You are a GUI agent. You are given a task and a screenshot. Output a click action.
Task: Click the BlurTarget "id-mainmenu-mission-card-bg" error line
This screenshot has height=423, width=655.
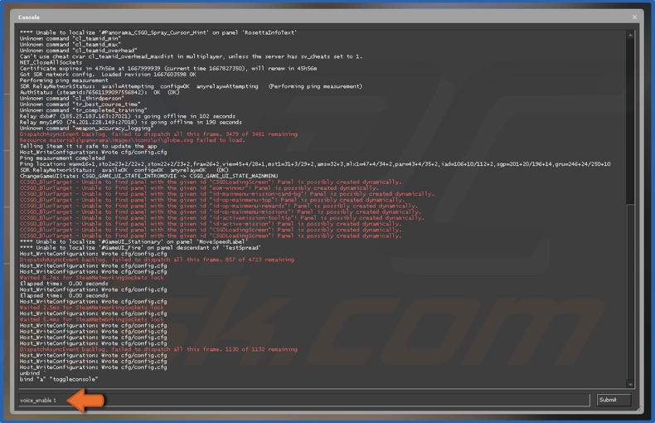227,193
